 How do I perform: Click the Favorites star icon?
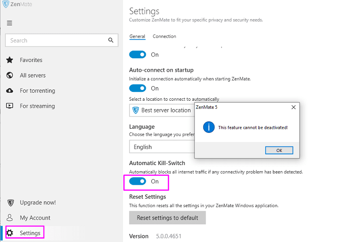coord(10,60)
